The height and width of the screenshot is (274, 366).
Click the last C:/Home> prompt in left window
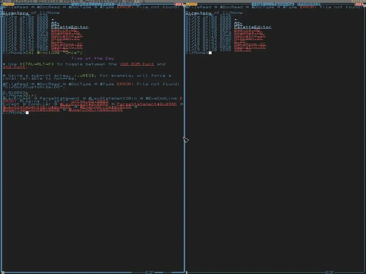point(14,112)
